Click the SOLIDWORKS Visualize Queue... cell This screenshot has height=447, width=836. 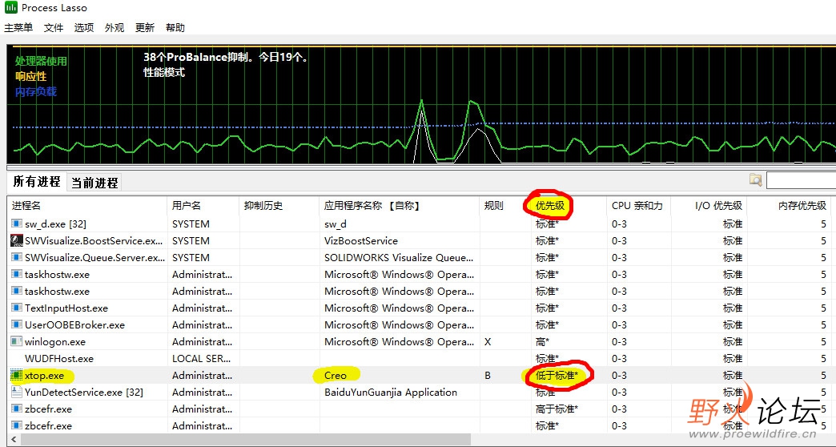click(399, 258)
